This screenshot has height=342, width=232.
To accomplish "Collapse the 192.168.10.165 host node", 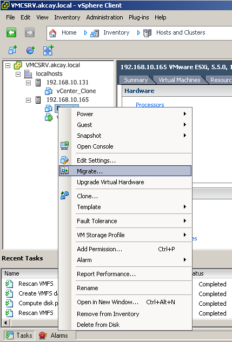I will (x=28, y=100).
